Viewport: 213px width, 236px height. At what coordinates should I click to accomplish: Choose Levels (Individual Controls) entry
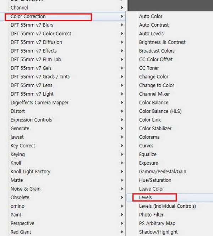coord(168,206)
